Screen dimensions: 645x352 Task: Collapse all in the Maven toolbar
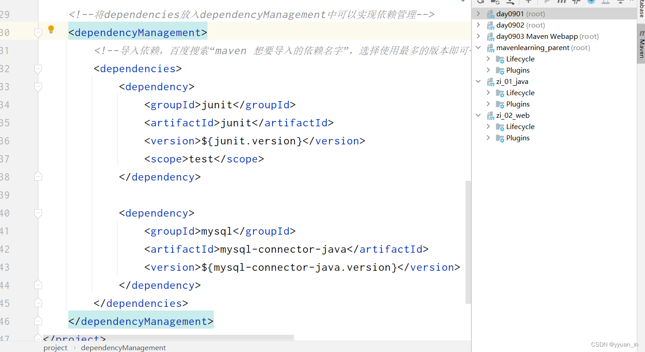pos(620,1)
